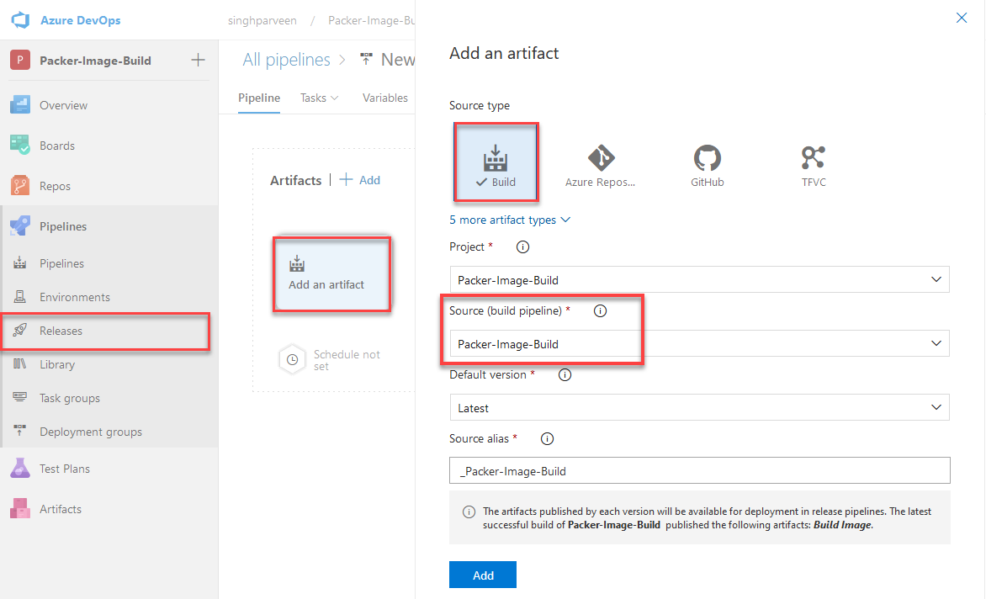
Task: Open the Default version dropdown
Action: pyautogui.click(x=699, y=408)
